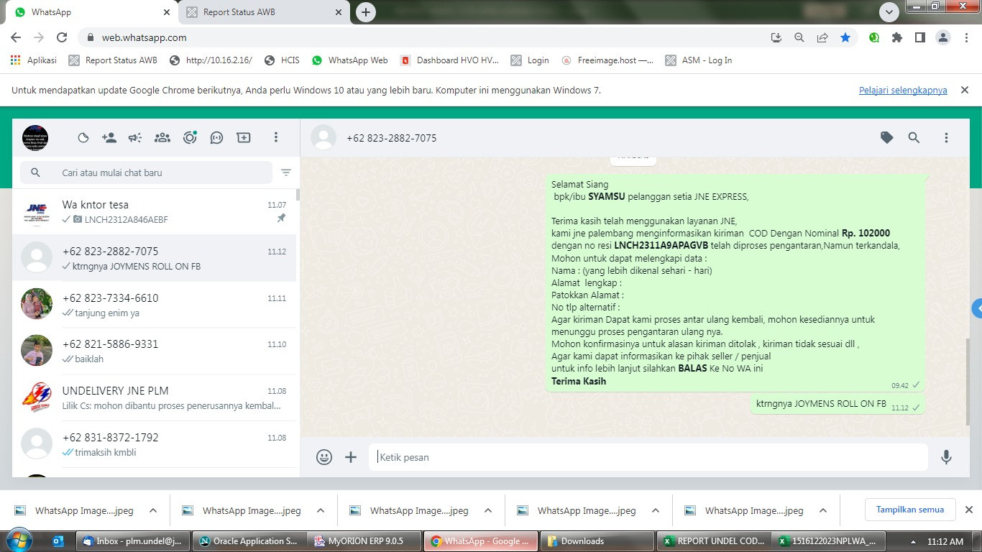Open the Freeimage.host bookmark
Screen dimensions: 982x552
point(607,60)
